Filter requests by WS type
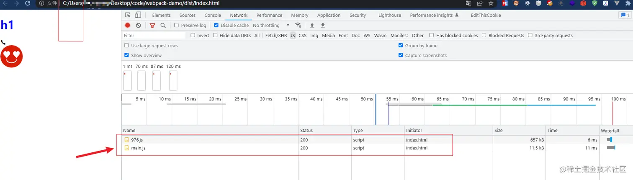This screenshot has width=633, height=180. [367, 36]
